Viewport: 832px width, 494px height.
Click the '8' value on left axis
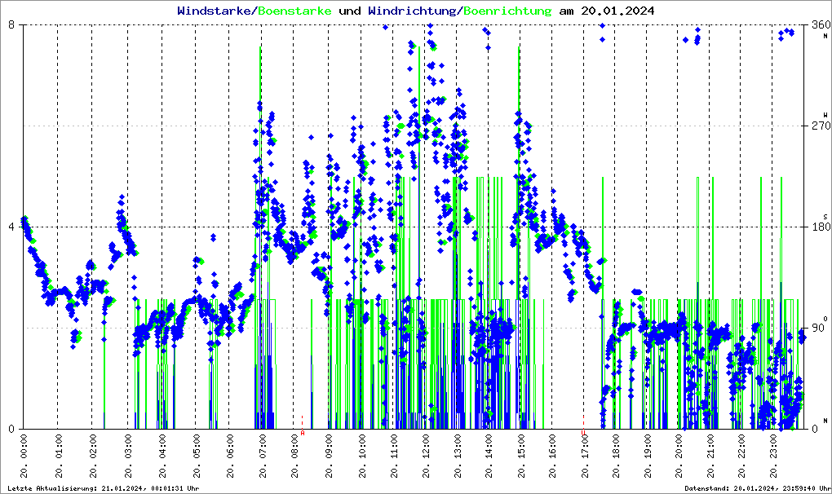tap(11, 25)
